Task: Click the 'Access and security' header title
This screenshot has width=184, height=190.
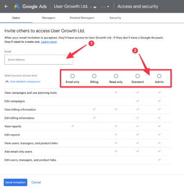Action: click(138, 6)
